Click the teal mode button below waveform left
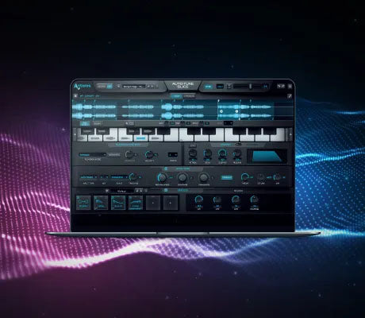The height and width of the screenshot is (318, 365). click(x=85, y=123)
